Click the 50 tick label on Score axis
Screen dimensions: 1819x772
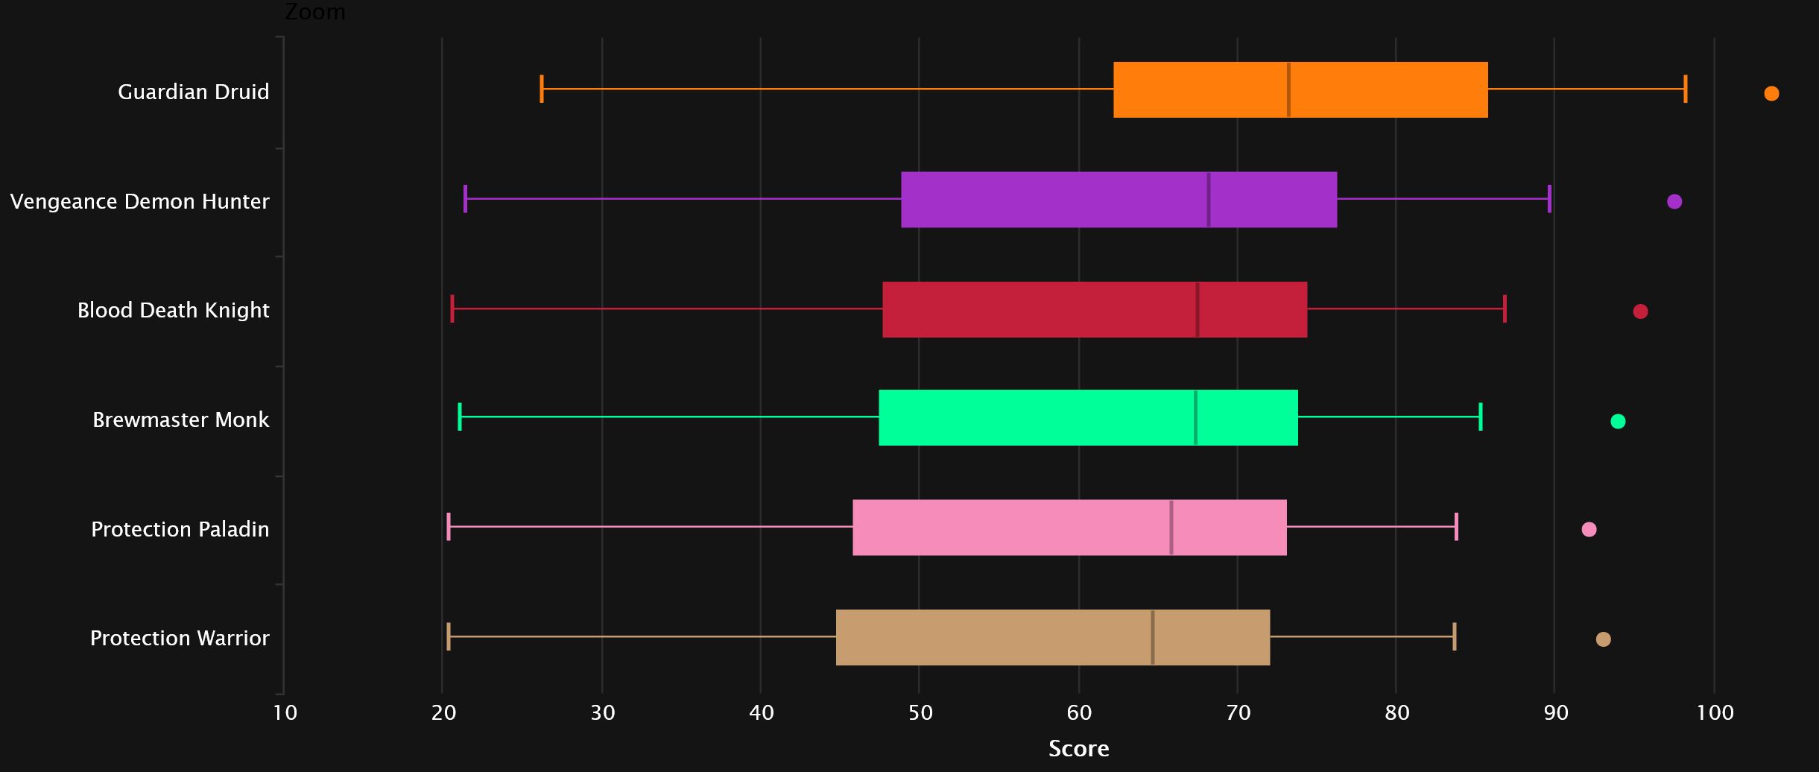click(x=920, y=714)
